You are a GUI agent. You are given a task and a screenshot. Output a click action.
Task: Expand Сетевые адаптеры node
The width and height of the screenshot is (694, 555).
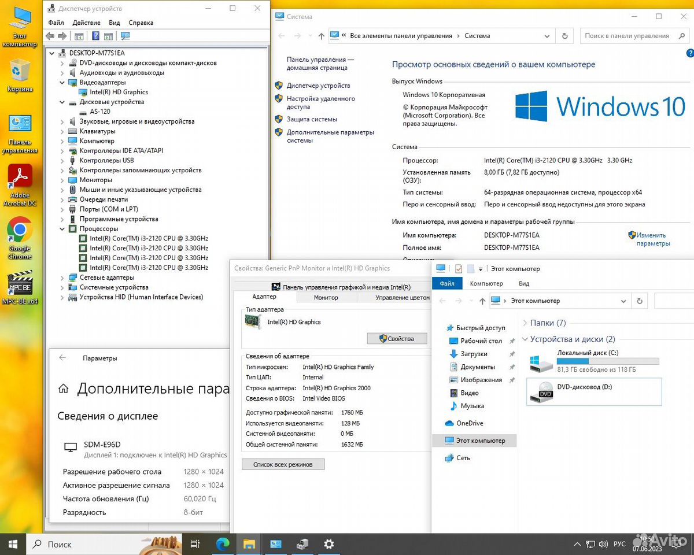(x=62, y=277)
